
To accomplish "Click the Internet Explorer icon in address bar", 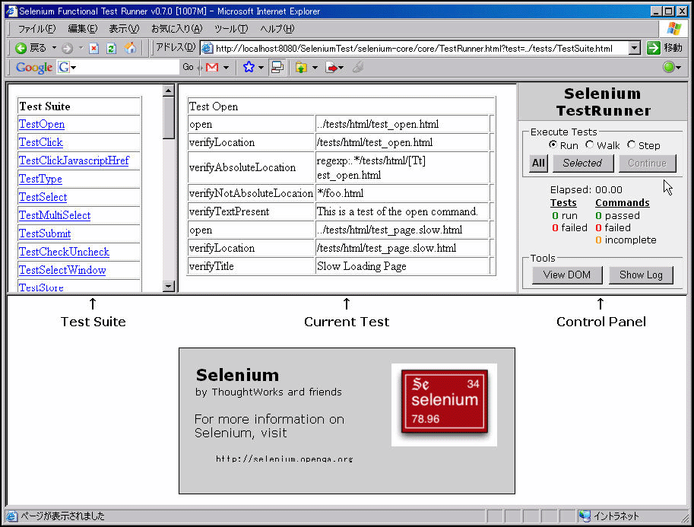I will click(207, 47).
